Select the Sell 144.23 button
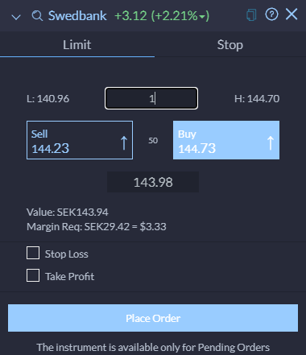The image size is (306, 355). (80, 140)
